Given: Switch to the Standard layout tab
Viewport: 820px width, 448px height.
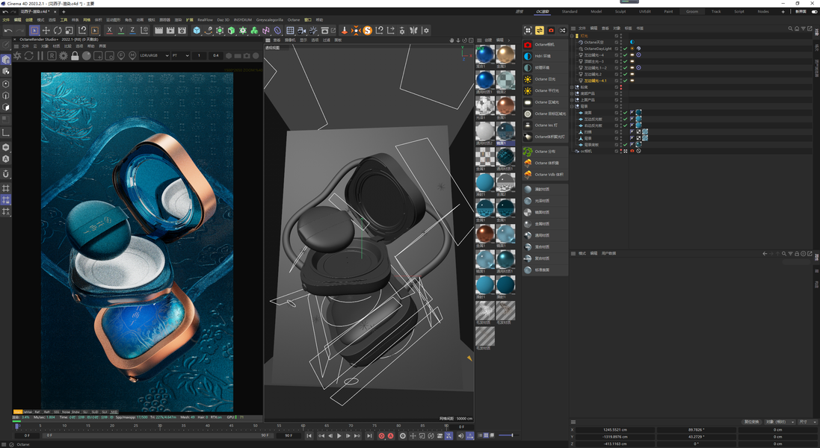Looking at the screenshot, I should click(570, 11).
